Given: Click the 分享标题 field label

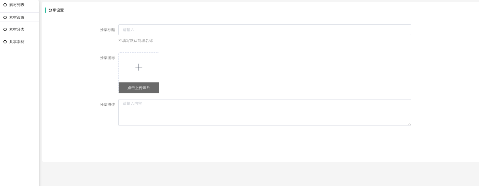Looking at the screenshot, I should tap(107, 30).
